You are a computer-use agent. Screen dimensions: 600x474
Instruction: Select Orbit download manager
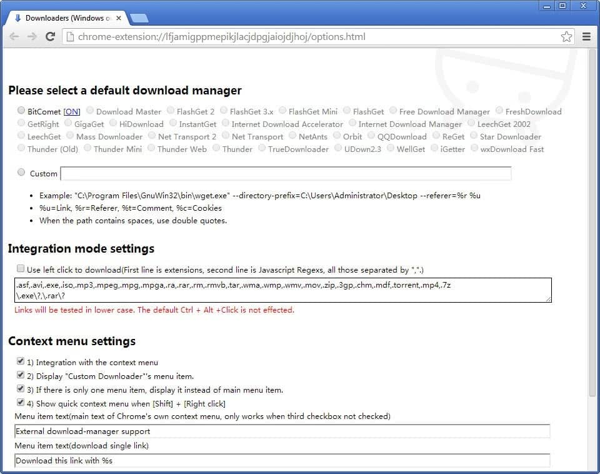(x=337, y=136)
